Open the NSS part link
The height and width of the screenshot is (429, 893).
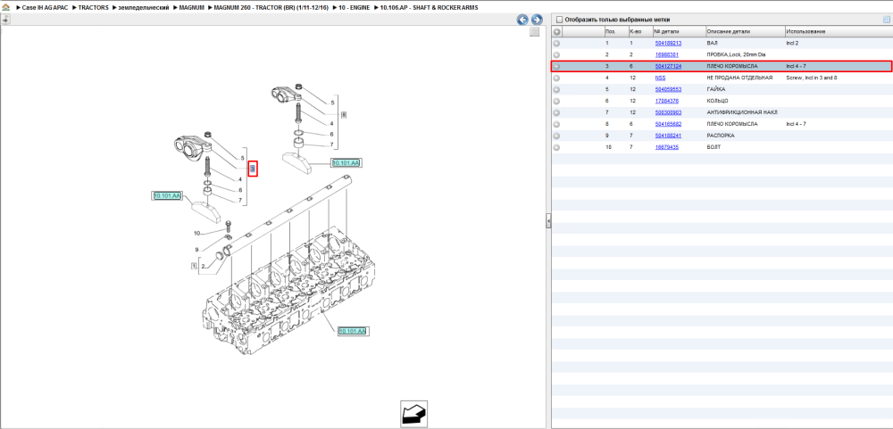coord(660,78)
